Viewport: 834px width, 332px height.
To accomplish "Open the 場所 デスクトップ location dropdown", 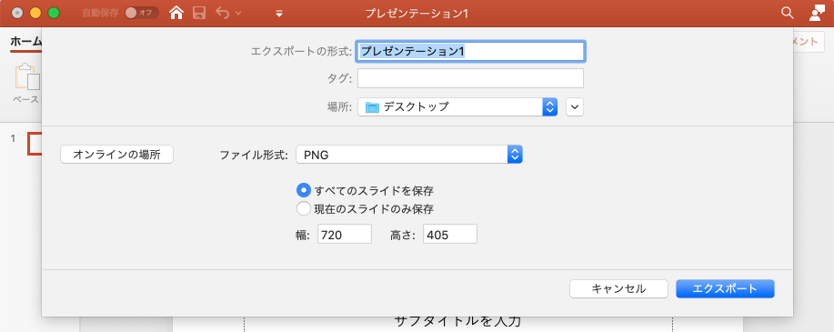I will (x=457, y=107).
